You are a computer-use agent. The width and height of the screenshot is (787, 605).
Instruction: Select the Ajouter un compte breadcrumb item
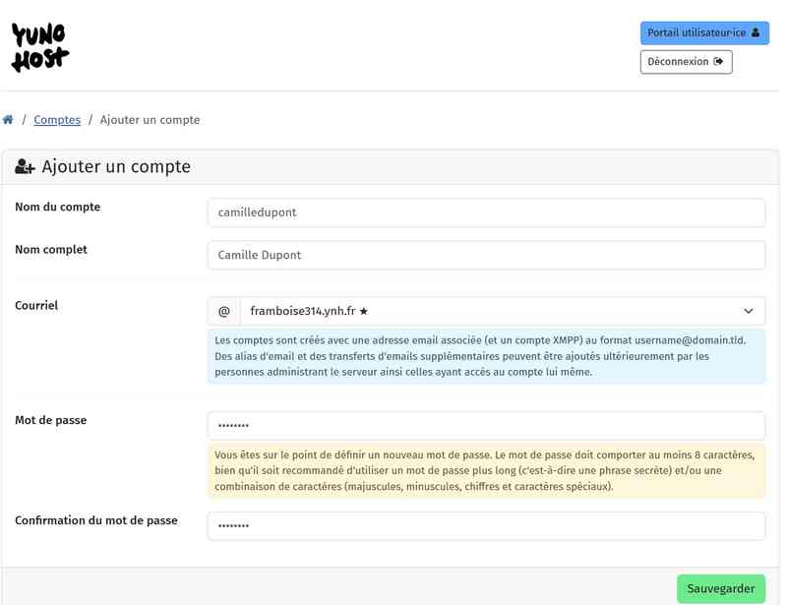click(150, 120)
